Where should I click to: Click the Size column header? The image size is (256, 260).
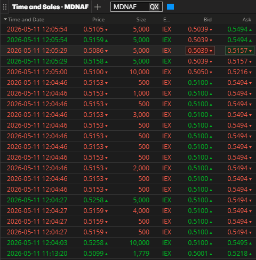coord(141,20)
